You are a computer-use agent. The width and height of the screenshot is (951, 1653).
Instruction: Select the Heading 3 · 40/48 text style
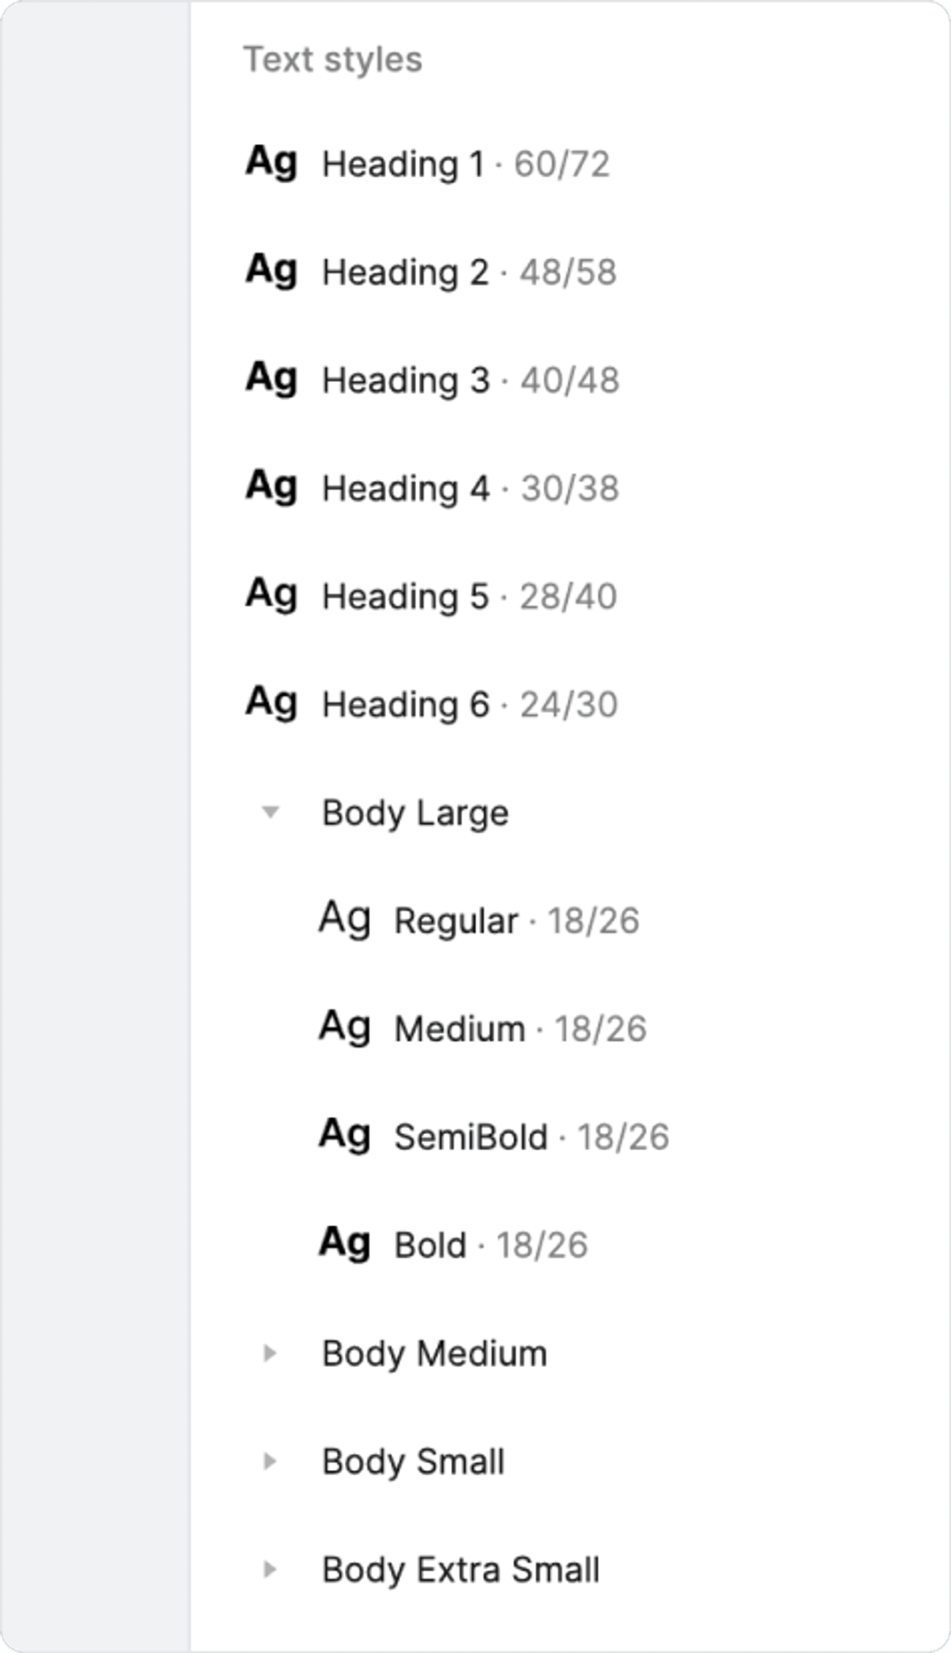470,380
